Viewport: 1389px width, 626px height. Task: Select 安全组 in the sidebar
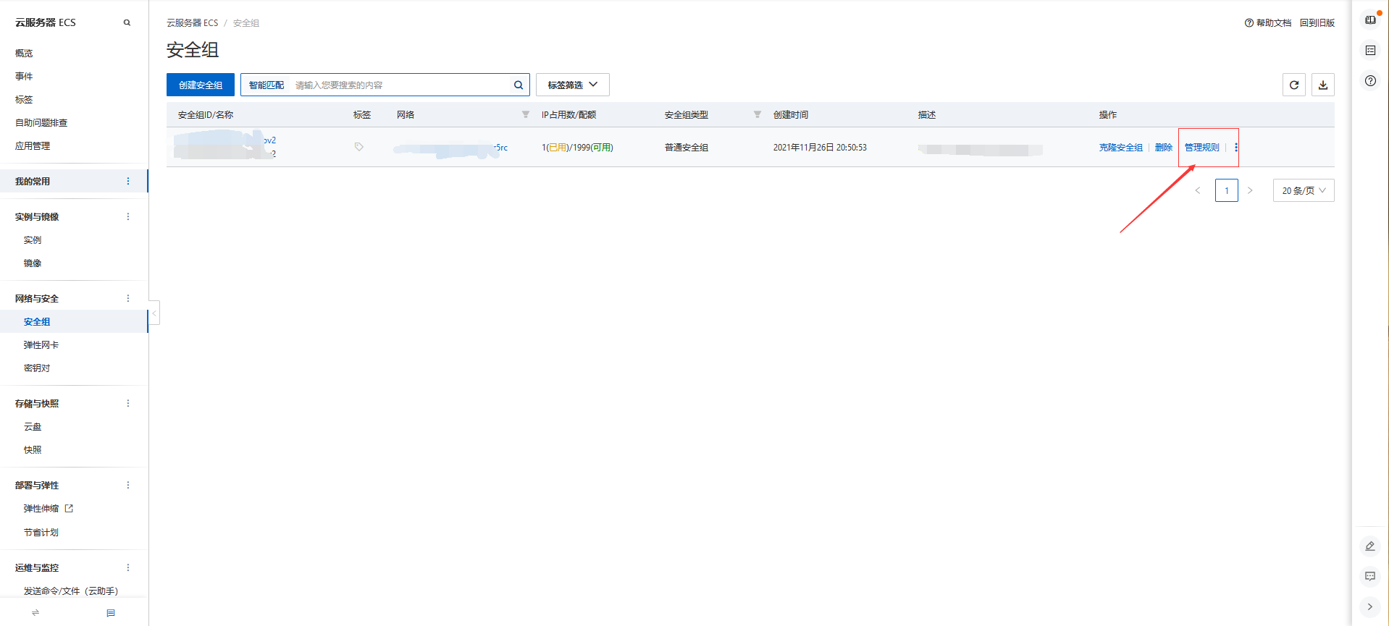coord(37,321)
